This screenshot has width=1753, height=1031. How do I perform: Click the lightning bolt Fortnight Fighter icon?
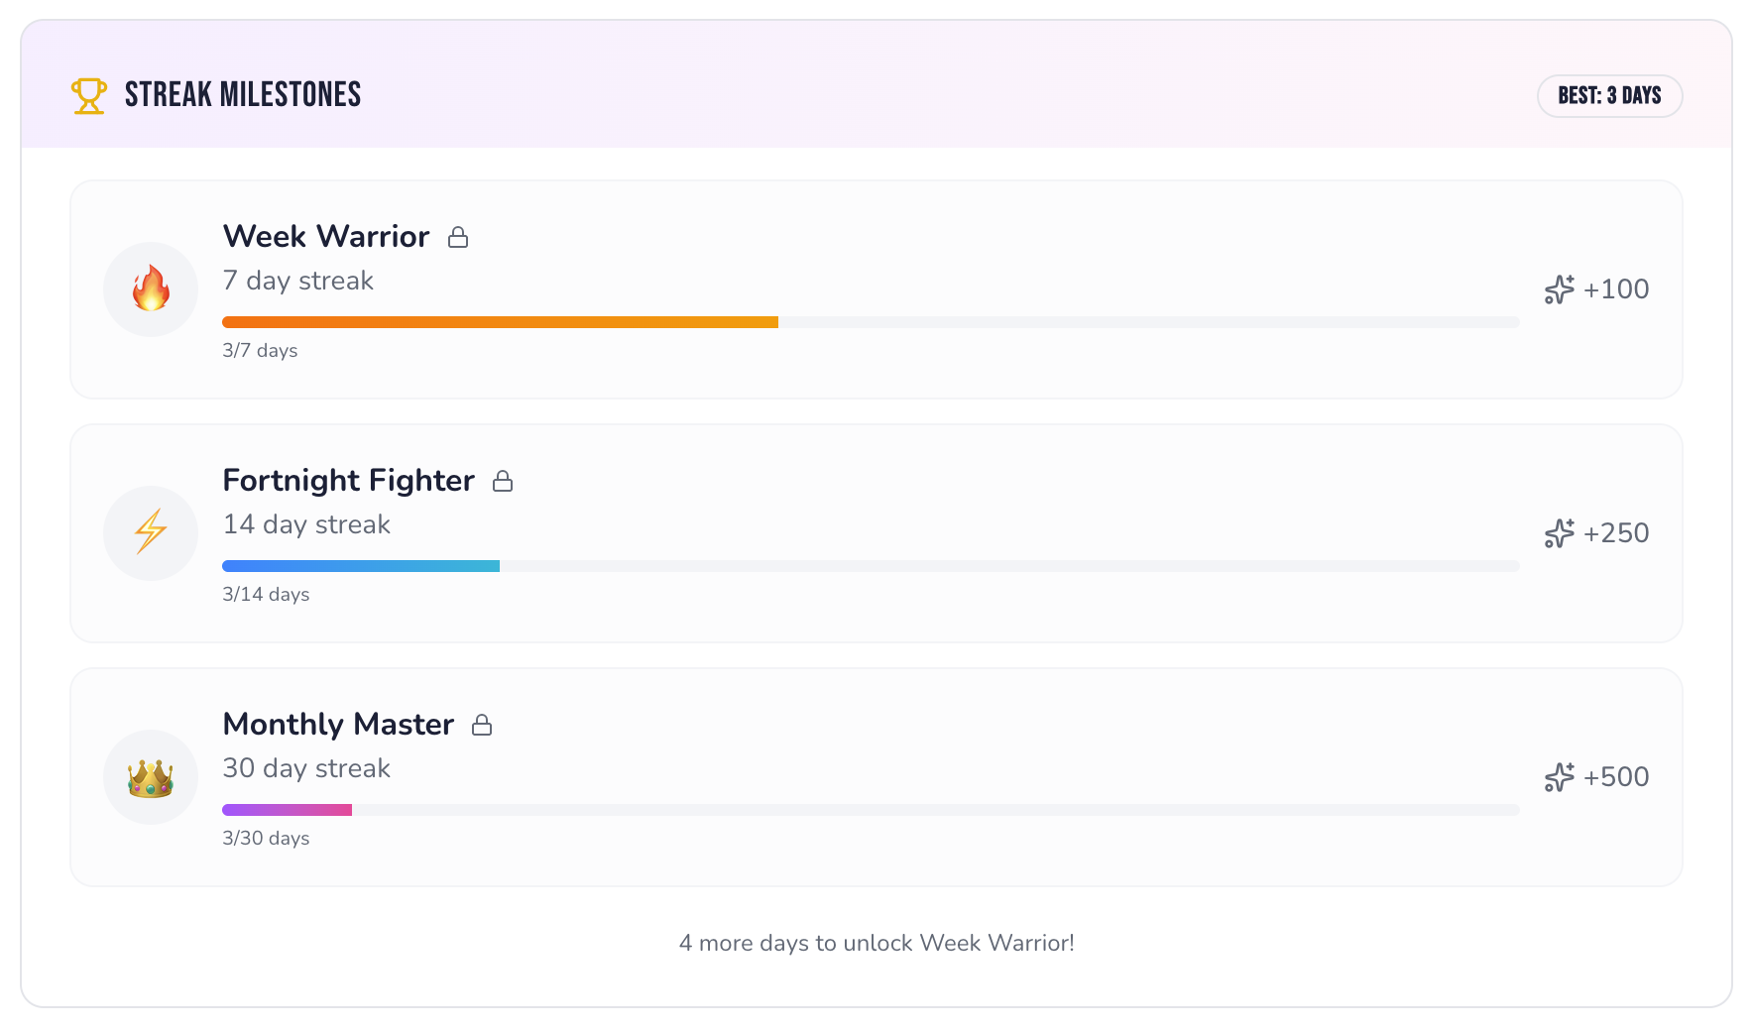pyautogui.click(x=151, y=532)
